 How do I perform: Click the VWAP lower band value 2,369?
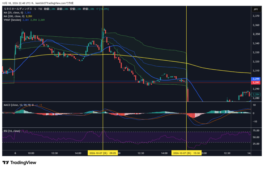click(42, 20)
